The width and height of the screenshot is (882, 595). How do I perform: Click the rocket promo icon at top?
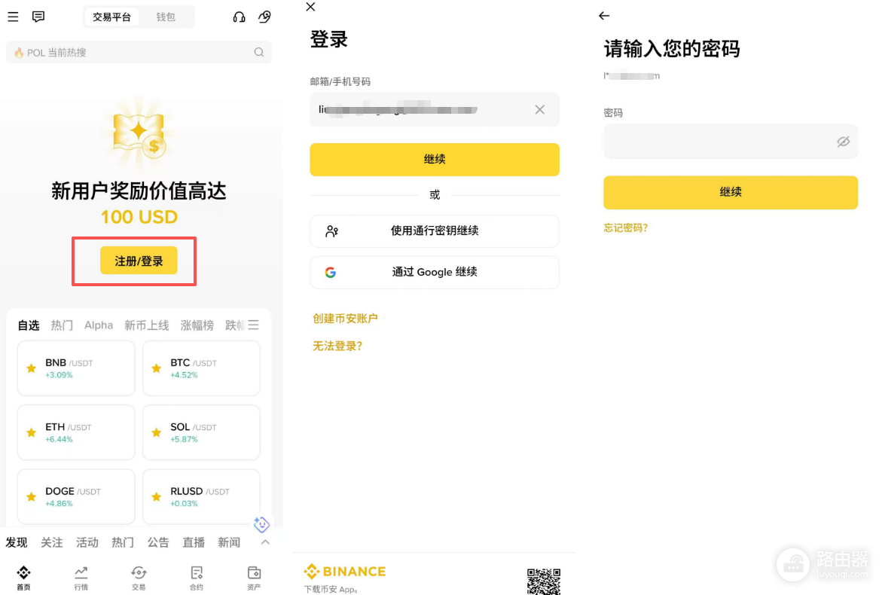coord(264,17)
